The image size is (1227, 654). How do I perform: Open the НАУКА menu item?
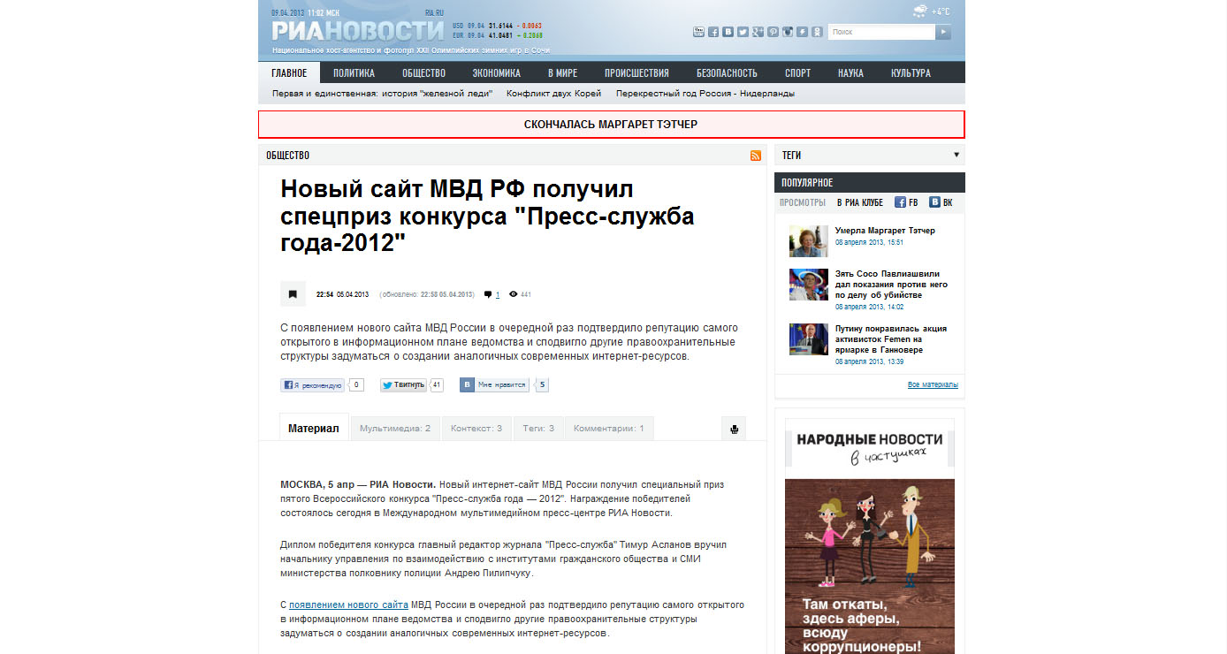pyautogui.click(x=850, y=73)
